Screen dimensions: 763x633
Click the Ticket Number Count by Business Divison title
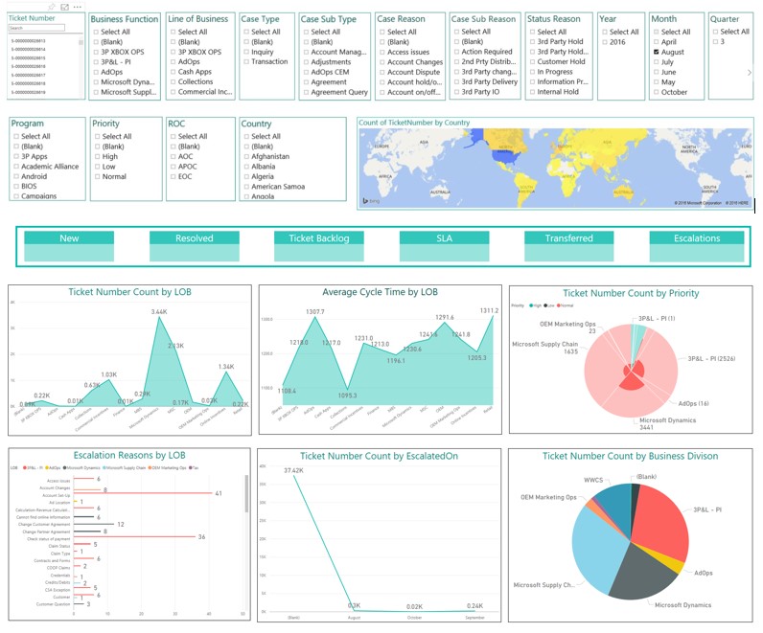(630, 456)
